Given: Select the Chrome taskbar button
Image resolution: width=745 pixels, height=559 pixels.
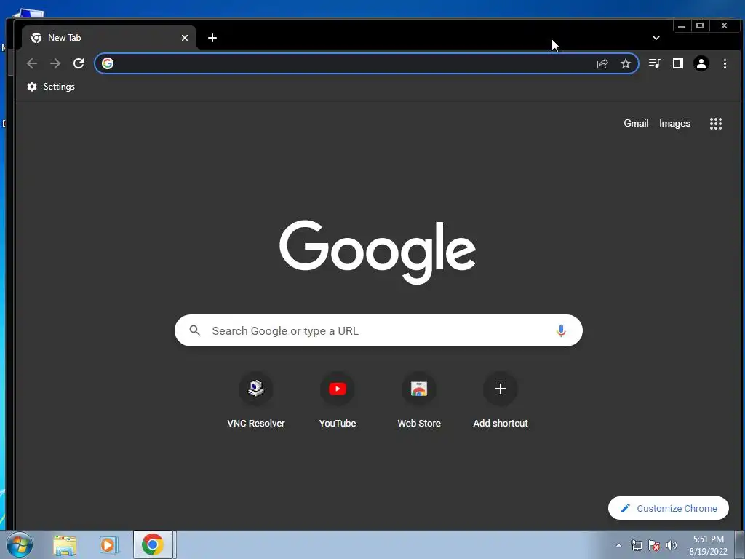Looking at the screenshot, I should click(153, 544).
